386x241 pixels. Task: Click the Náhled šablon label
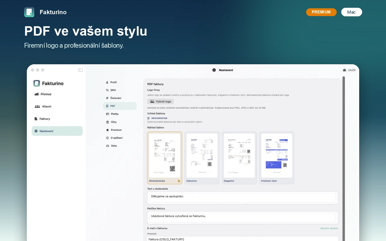[x=156, y=127]
